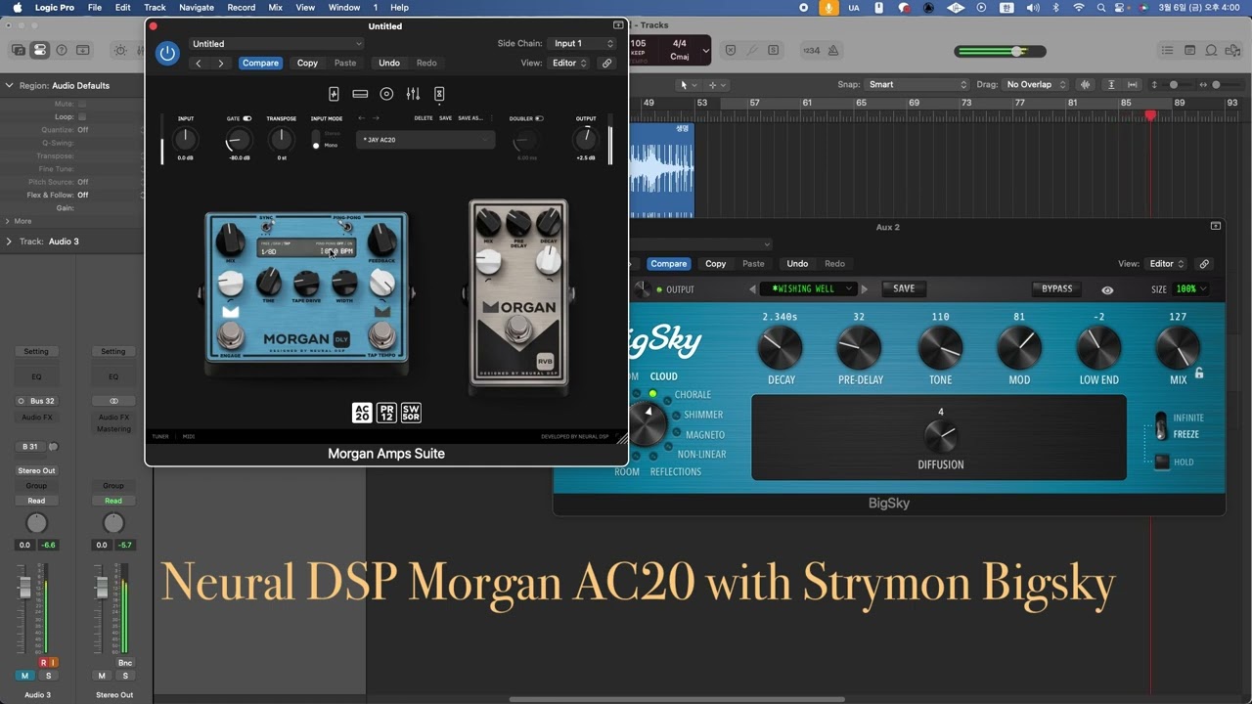Click the MIX lock icon in BigSky
The width and height of the screenshot is (1252, 704).
tap(1199, 374)
